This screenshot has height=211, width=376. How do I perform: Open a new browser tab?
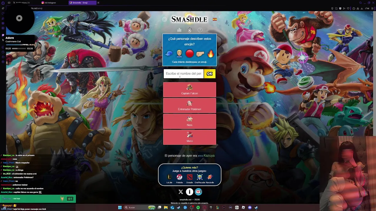point(98,3)
